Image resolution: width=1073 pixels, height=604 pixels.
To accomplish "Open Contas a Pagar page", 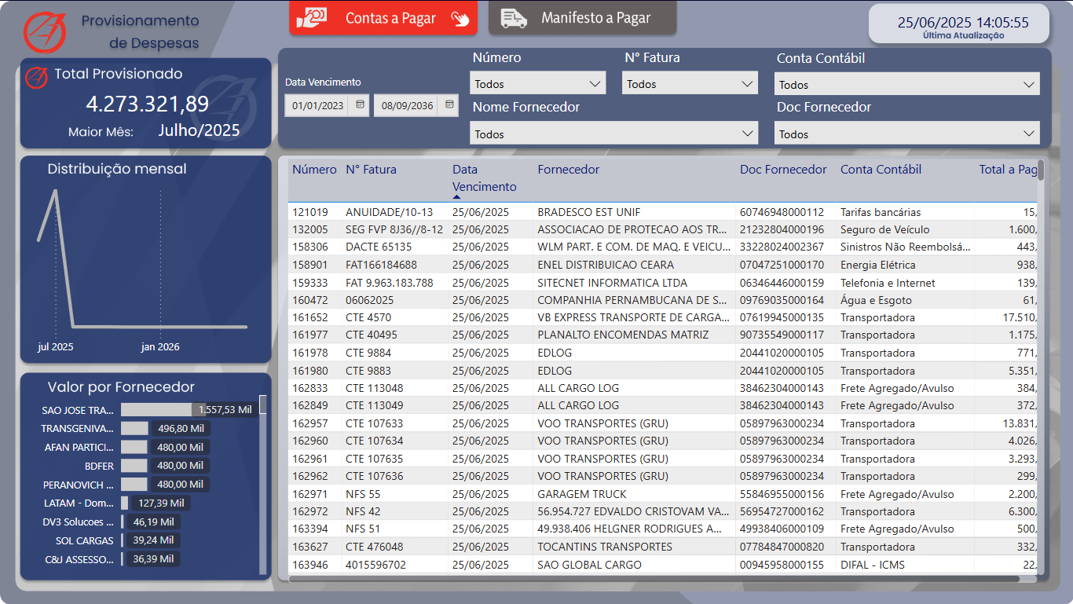I will (383, 18).
